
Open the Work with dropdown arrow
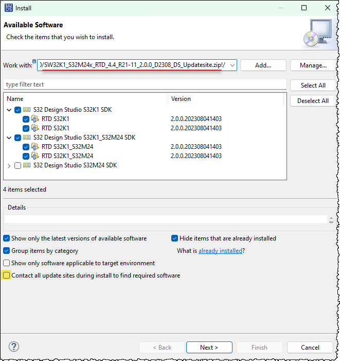click(x=232, y=65)
